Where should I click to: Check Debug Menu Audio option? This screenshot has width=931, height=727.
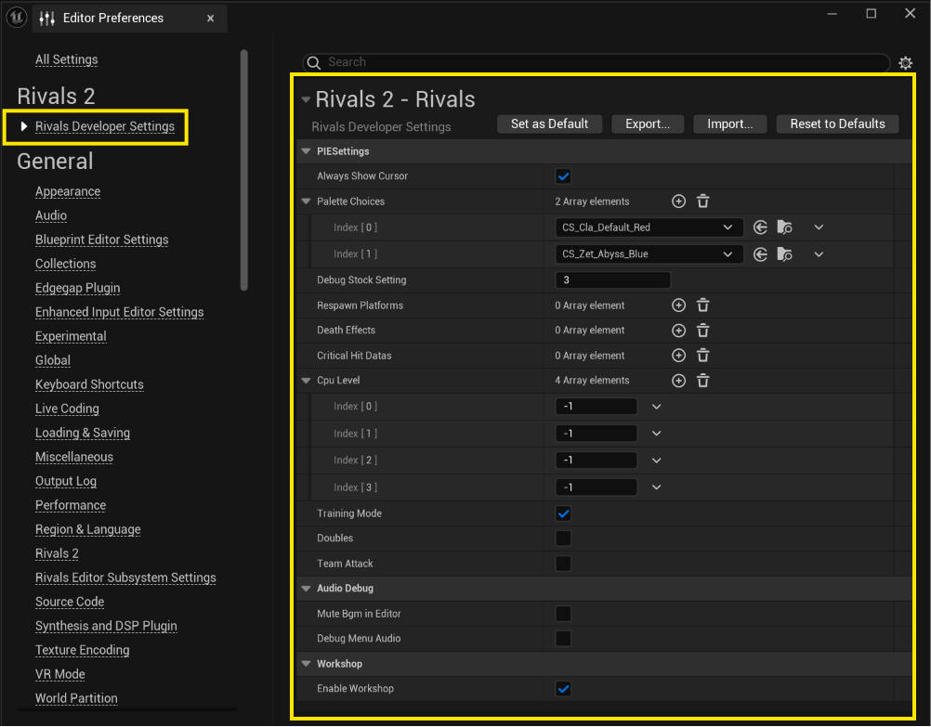coord(563,639)
